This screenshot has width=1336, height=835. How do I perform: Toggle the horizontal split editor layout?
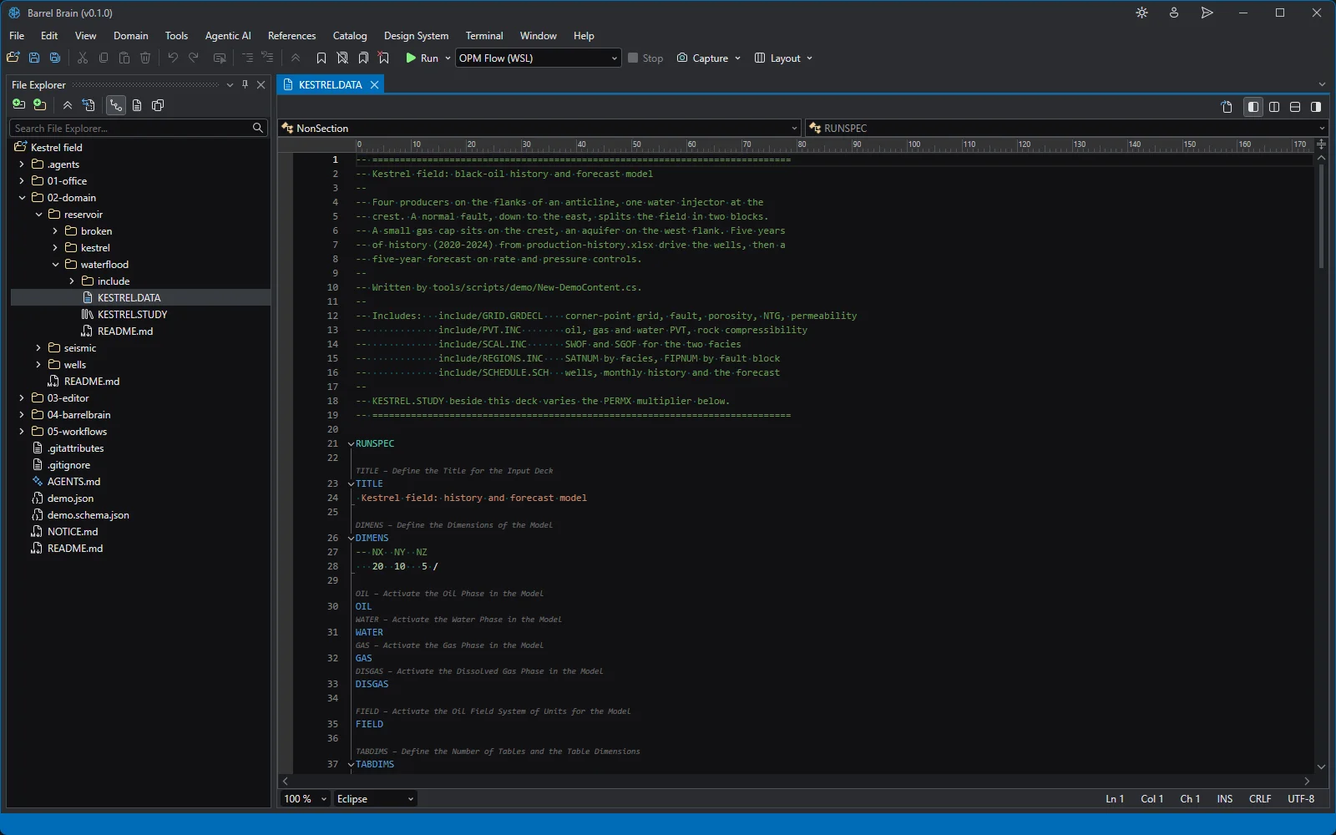pos(1295,107)
